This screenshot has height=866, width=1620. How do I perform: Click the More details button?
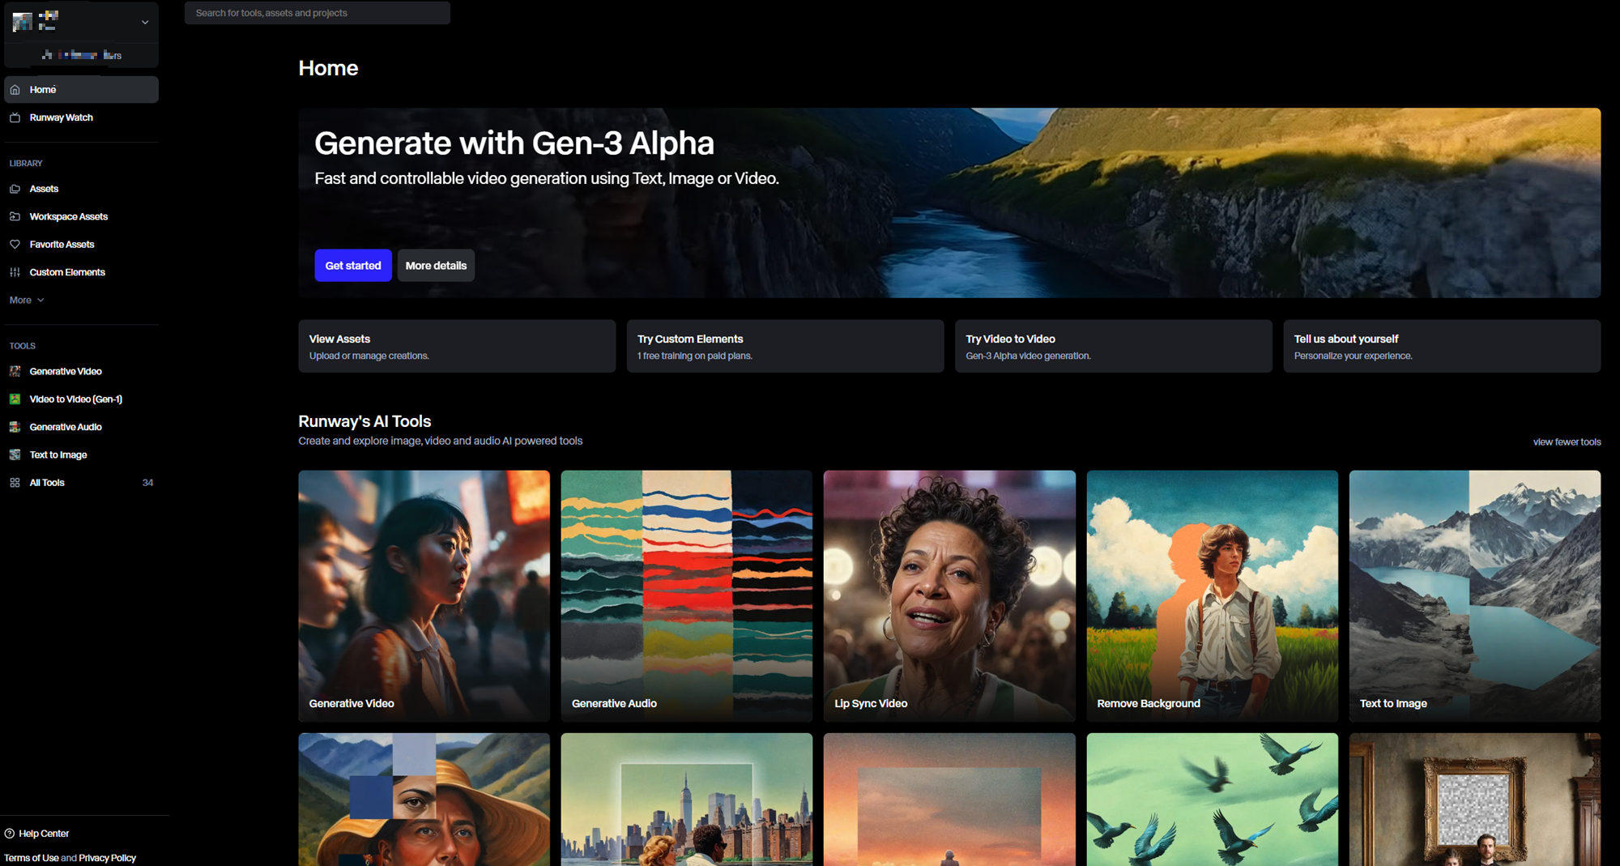436,266
